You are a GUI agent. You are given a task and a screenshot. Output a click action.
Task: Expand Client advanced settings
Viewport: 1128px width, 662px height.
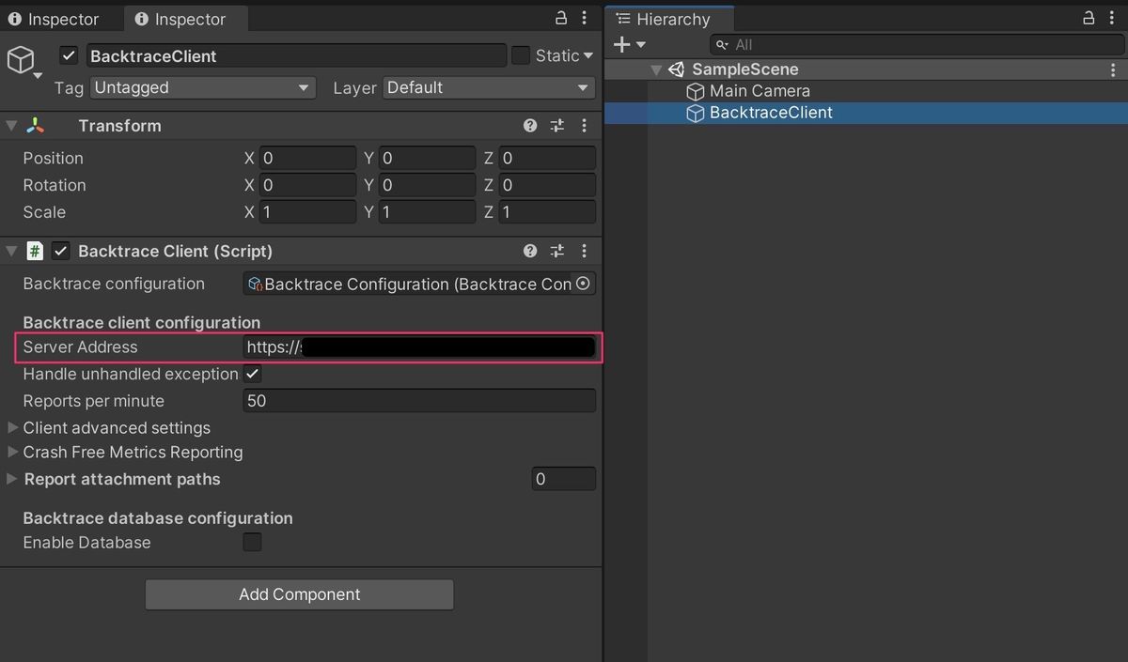pyautogui.click(x=12, y=427)
